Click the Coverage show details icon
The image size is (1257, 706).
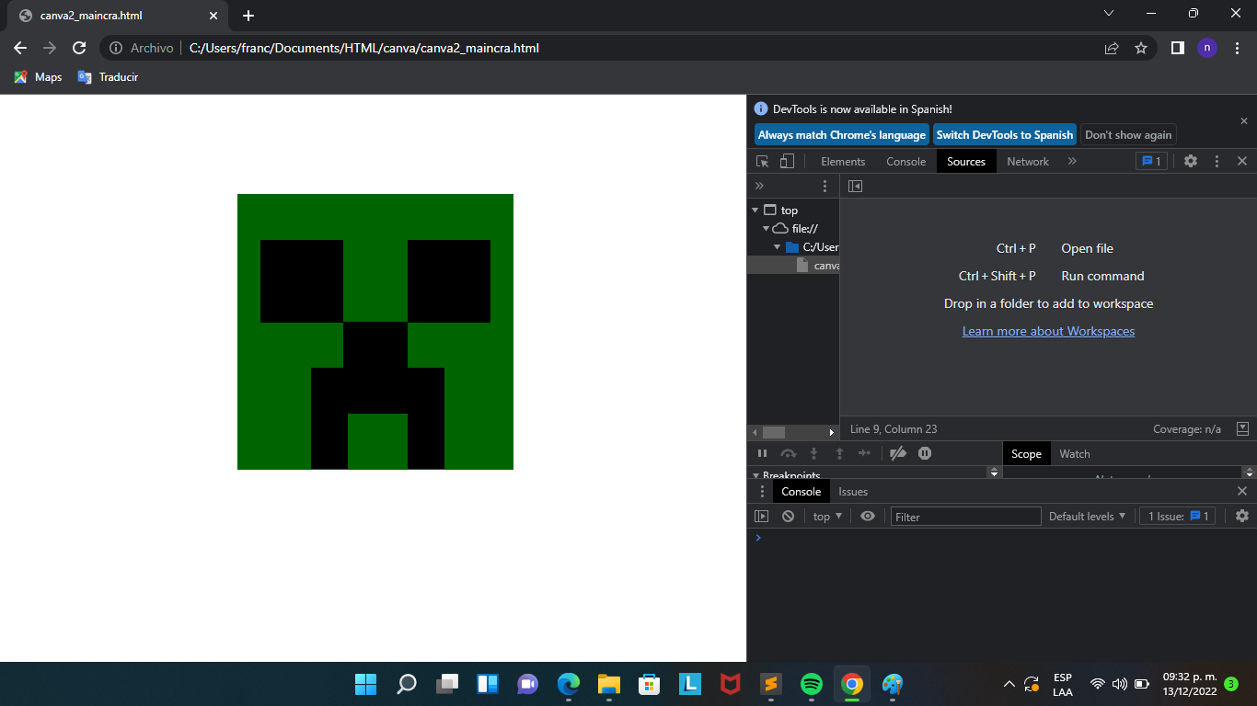[1242, 429]
